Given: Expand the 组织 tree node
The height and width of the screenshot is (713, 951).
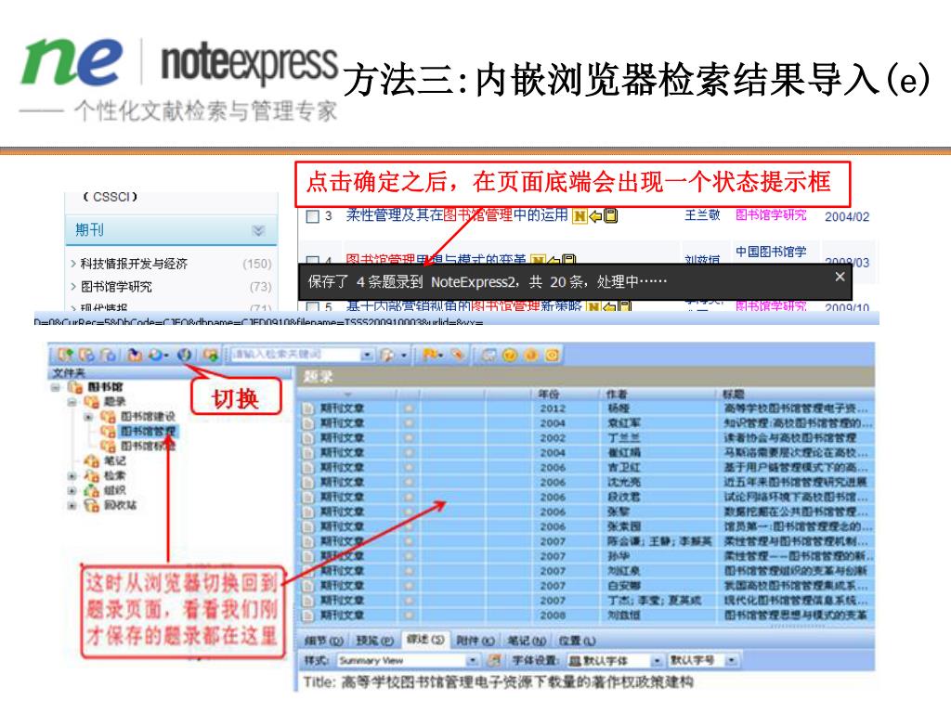Looking at the screenshot, I should (72, 490).
